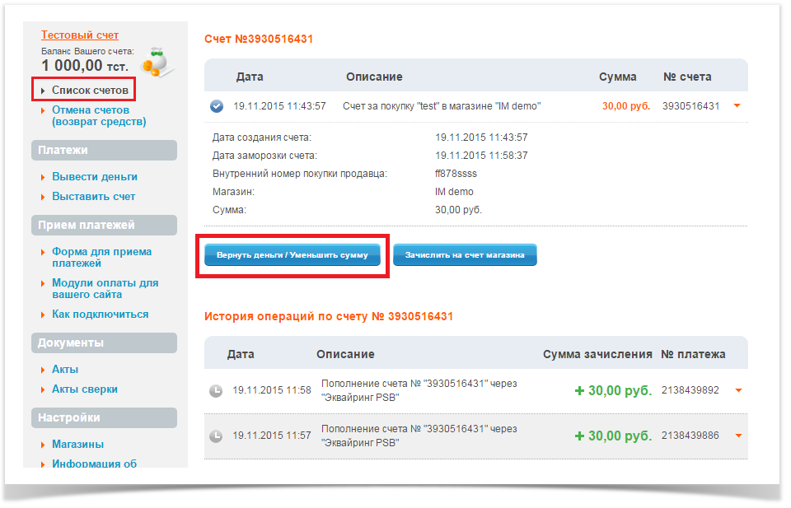The image size is (791, 508).
Task: Open Акты in Documents section
Action: (65, 370)
